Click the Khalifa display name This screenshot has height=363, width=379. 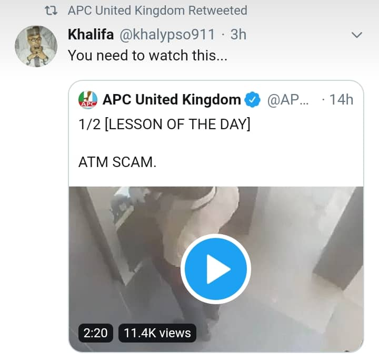[x=91, y=35]
